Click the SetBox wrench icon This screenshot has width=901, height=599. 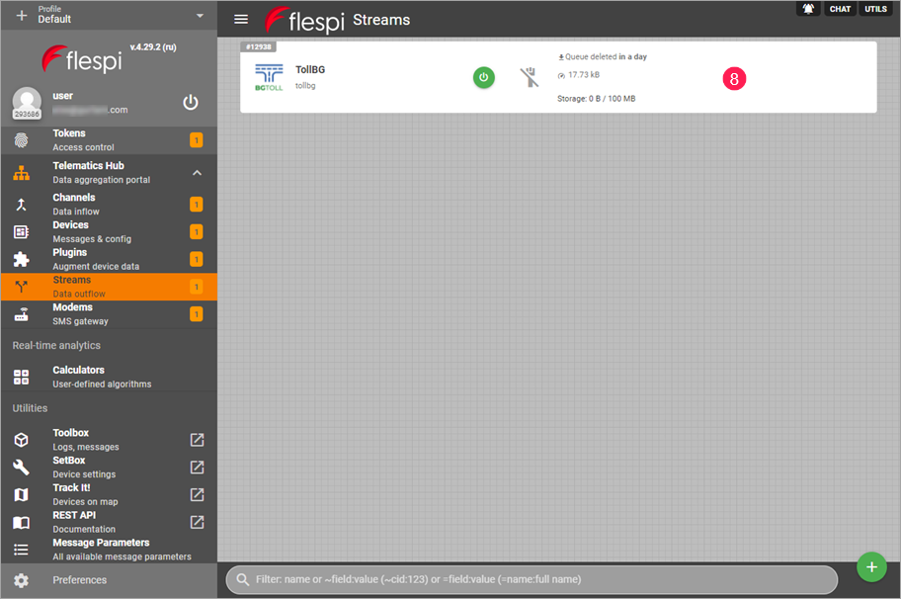click(x=22, y=468)
